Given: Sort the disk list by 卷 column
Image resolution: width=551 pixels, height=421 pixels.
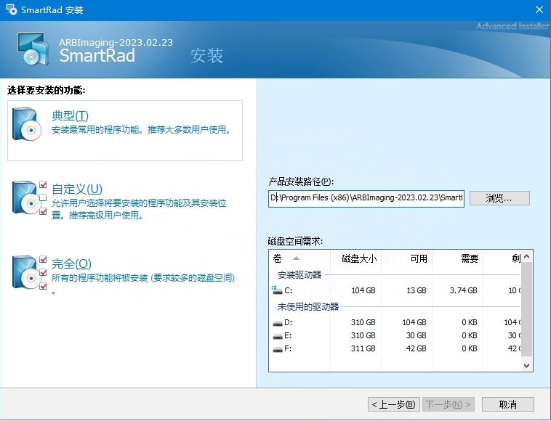Looking at the screenshot, I should [x=299, y=259].
